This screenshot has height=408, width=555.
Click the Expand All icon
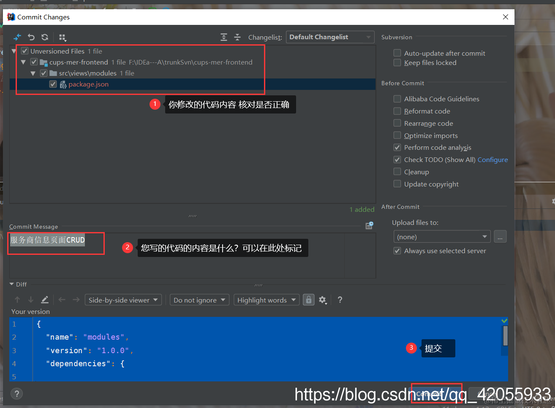pos(224,37)
